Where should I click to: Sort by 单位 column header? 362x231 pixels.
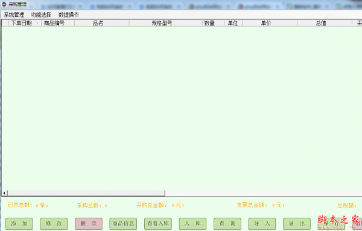(233, 23)
